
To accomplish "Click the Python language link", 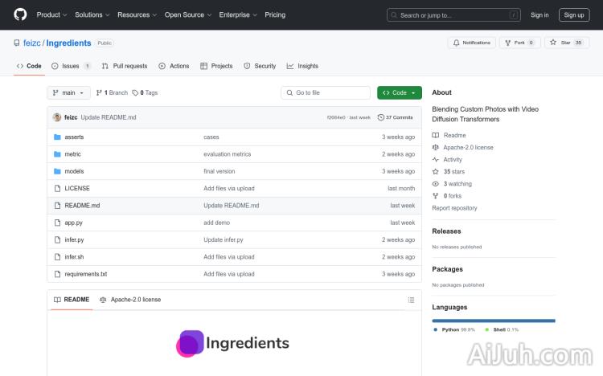I will pyautogui.click(x=453, y=329).
